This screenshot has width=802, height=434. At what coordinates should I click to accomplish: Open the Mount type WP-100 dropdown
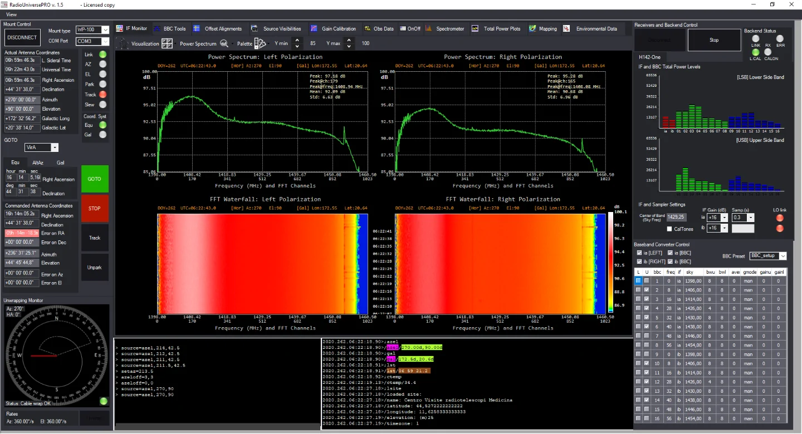pyautogui.click(x=93, y=30)
